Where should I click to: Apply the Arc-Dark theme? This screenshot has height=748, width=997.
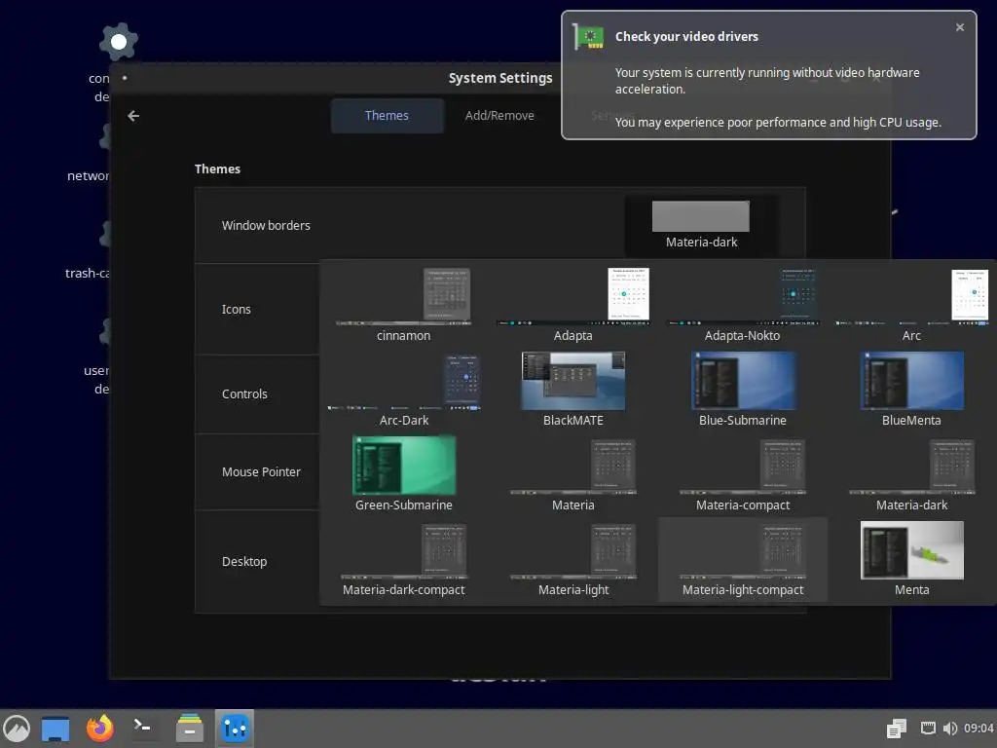(x=404, y=390)
